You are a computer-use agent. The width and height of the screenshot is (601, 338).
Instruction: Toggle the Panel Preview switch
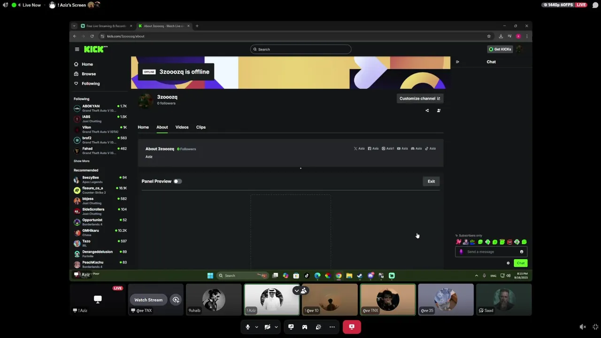coord(177,181)
